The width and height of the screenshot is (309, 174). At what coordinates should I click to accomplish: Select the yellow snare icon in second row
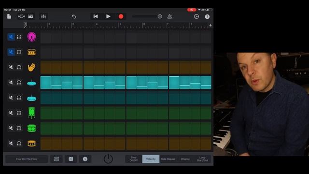pyautogui.click(x=31, y=52)
